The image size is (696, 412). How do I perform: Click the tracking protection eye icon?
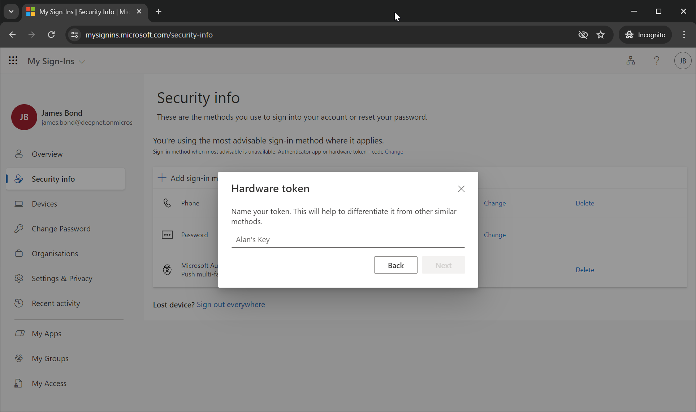coord(583,35)
